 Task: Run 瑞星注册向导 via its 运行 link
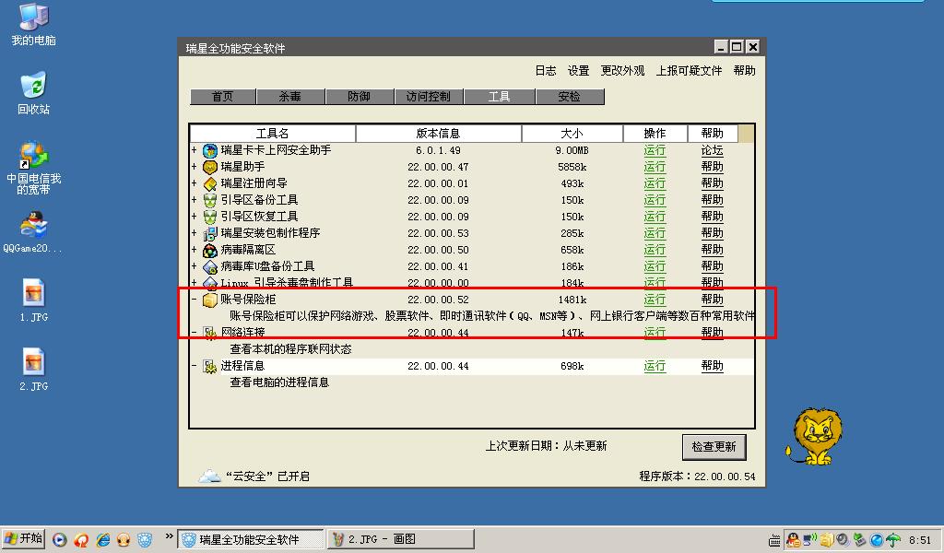655,182
